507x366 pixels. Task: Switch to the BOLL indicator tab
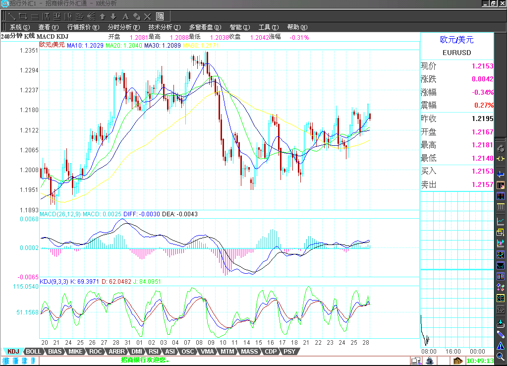click(x=33, y=352)
